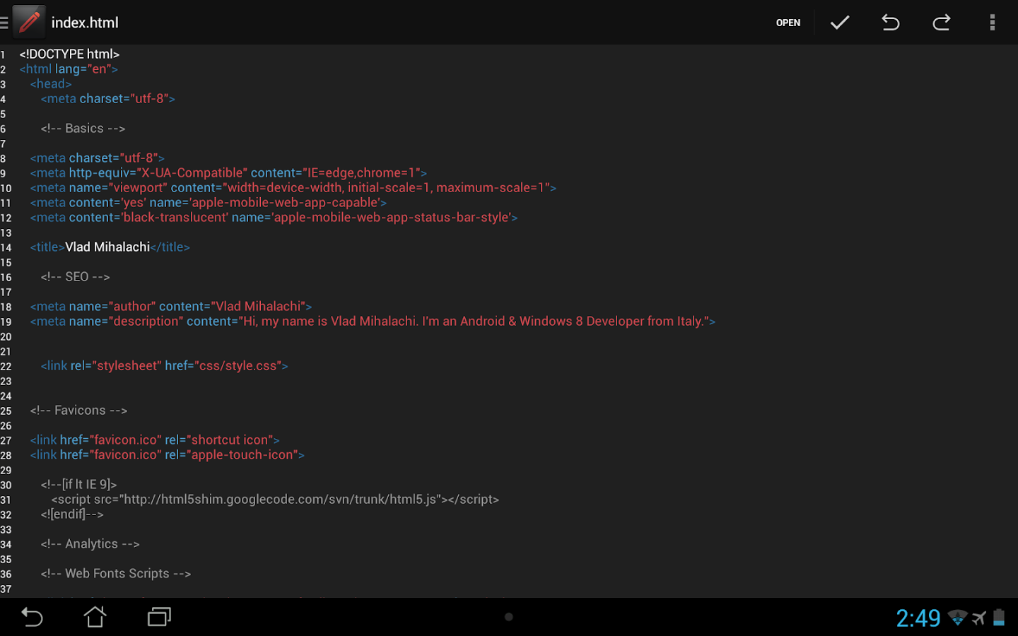Click the Vlad Mihalachi title text

[107, 247]
